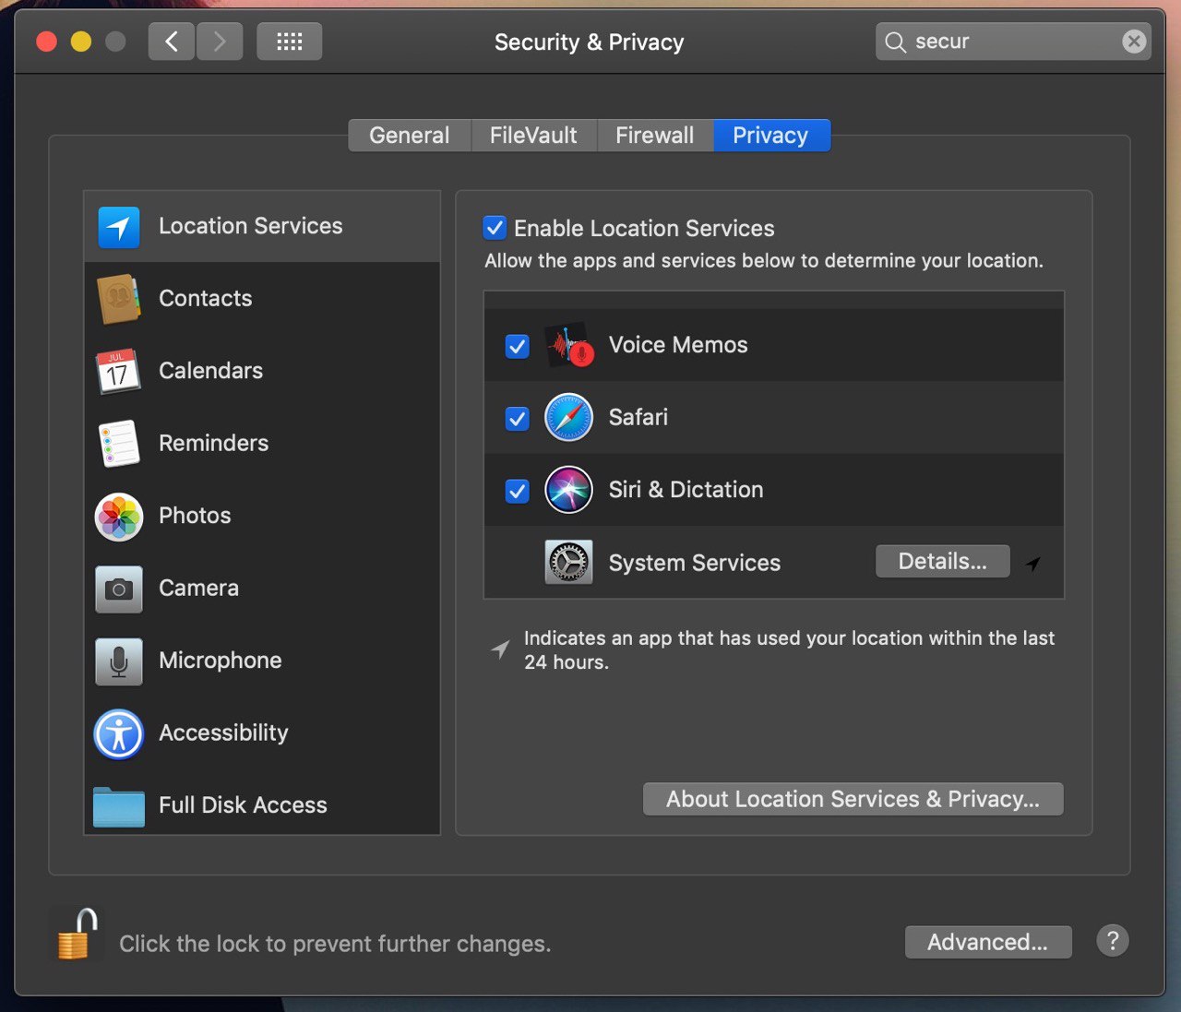
Task: Open About Location Services & Privacy
Action: pos(853,799)
